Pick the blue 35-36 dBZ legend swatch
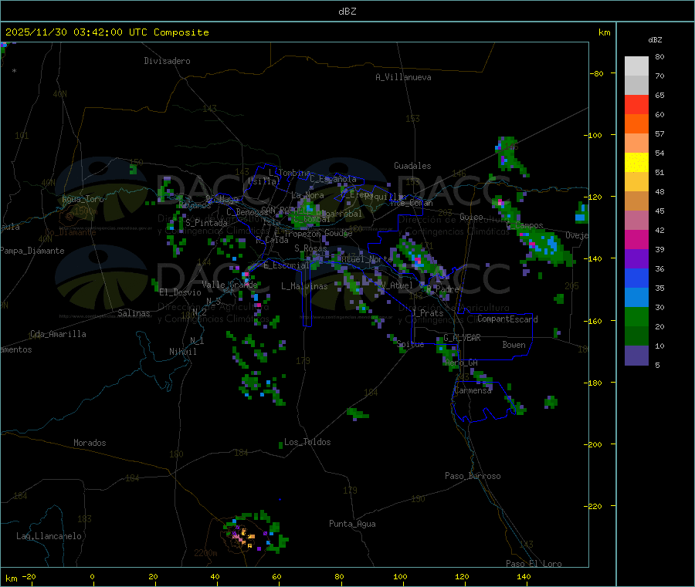695x587 pixels. [x=636, y=278]
